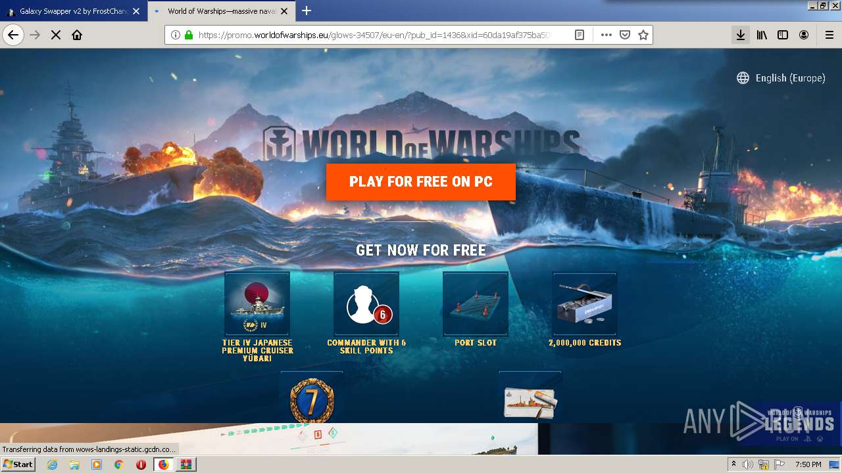Click the TIER IV JAPANESE PREMIUM CRUISER label
The width and height of the screenshot is (842, 473).
click(x=257, y=351)
